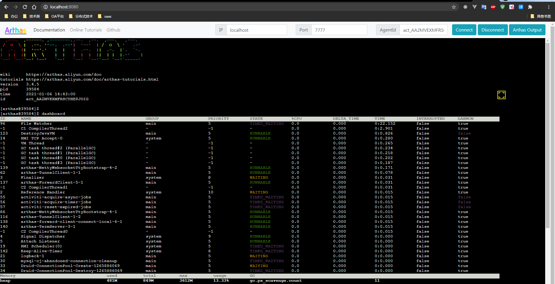Select Druid-ConnectionPool-Create-1265886069 thread name
The width and height of the screenshot is (555, 284).
point(70,266)
